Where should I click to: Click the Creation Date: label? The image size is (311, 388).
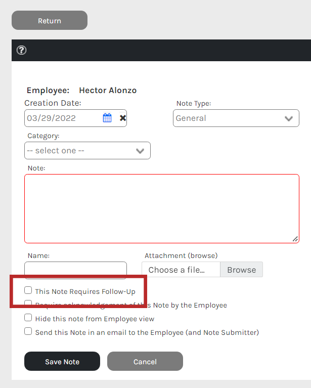point(53,103)
